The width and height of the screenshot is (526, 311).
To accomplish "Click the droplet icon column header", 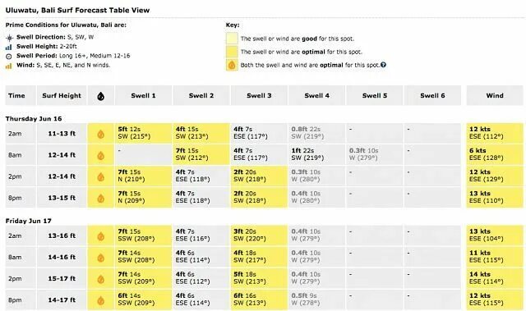I will click(x=100, y=96).
